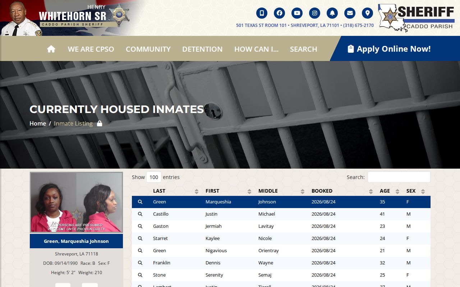Open the Facebook icon in header
Image resolution: width=460 pixels, height=287 pixels.
pyautogui.click(x=279, y=13)
